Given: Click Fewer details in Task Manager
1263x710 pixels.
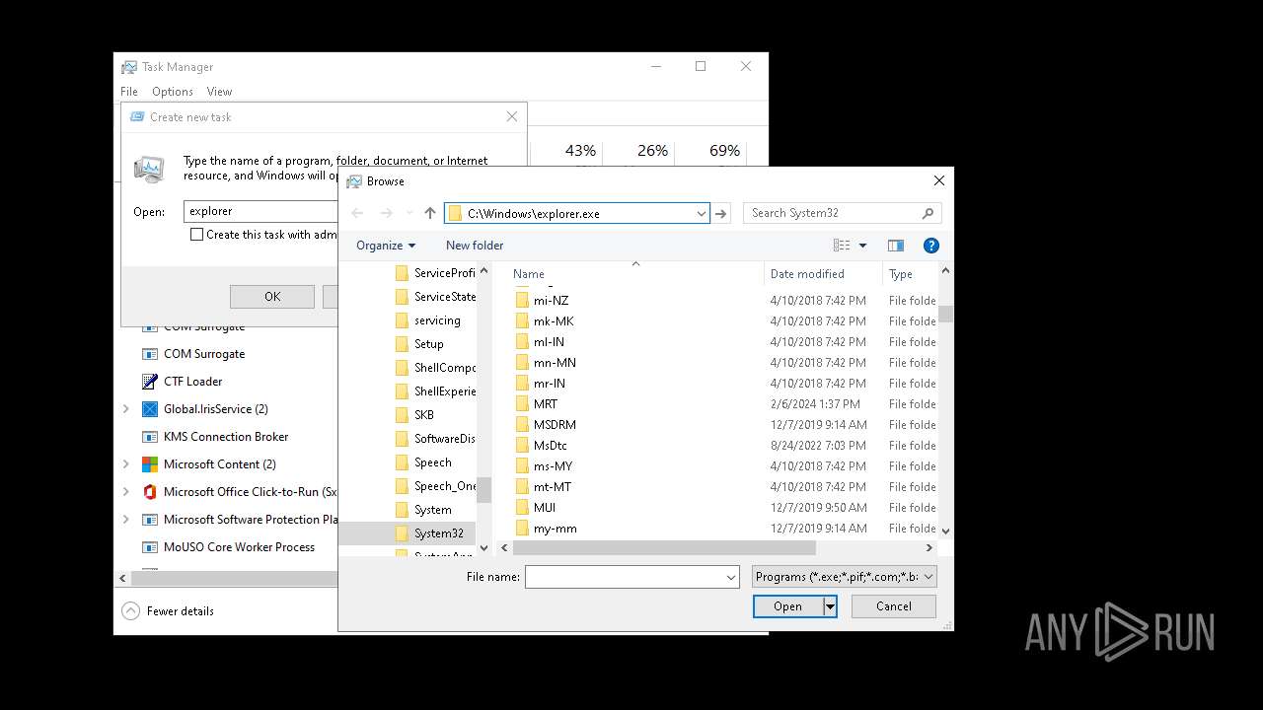Looking at the screenshot, I should point(168,611).
